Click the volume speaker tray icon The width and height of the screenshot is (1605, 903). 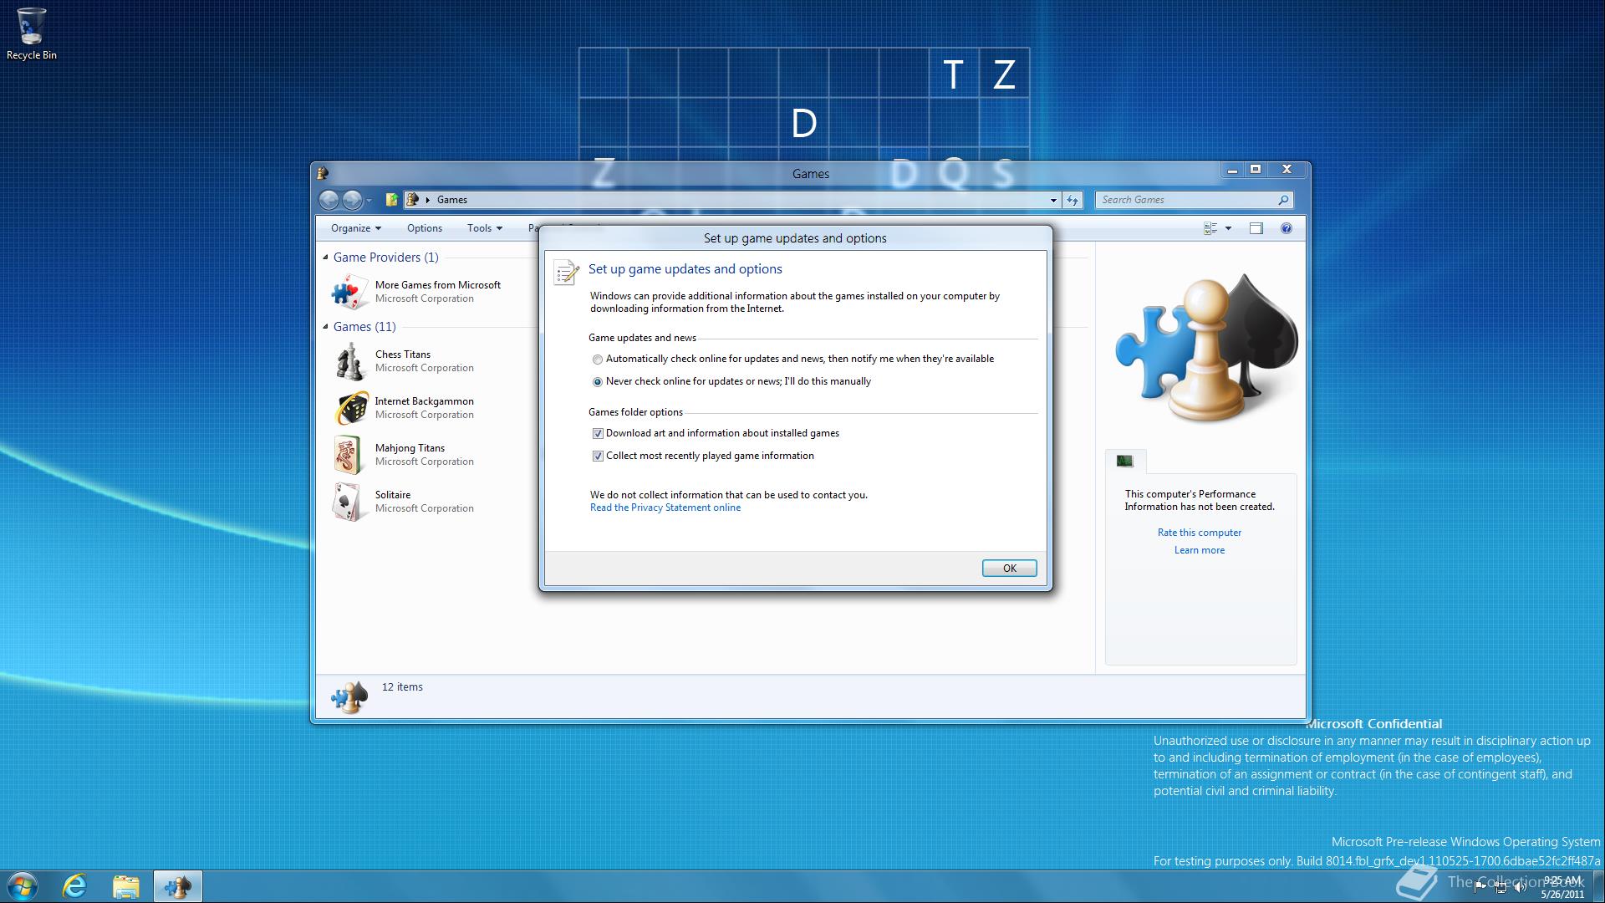click(x=1521, y=886)
